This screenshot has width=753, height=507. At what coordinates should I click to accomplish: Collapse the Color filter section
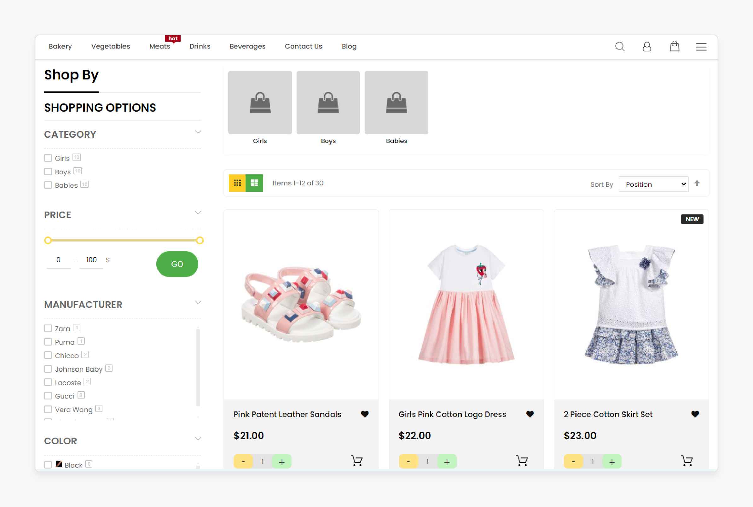[x=198, y=439]
